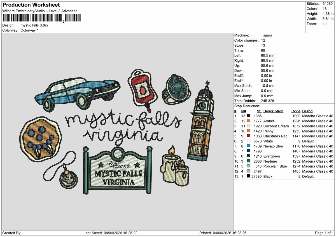This screenshot has height=237, width=336.
Task: Click the gray swatch with code 1405
Action: [x=249, y=171]
